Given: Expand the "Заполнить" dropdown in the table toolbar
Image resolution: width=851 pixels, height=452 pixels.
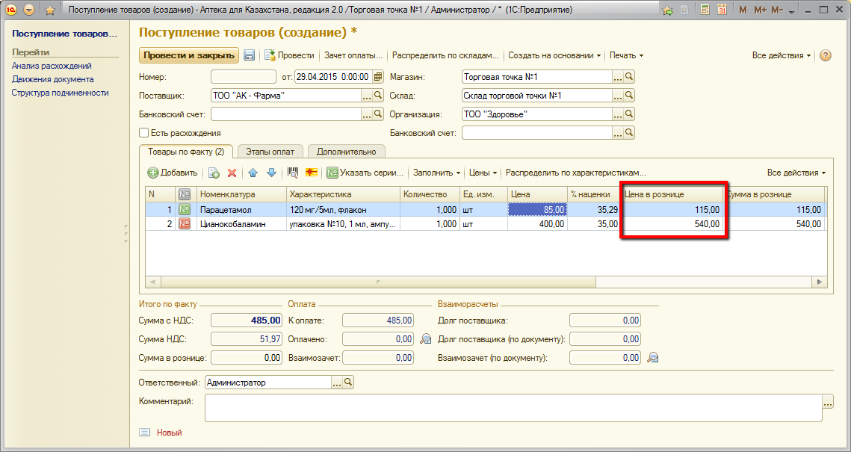Looking at the screenshot, I should tap(436, 173).
